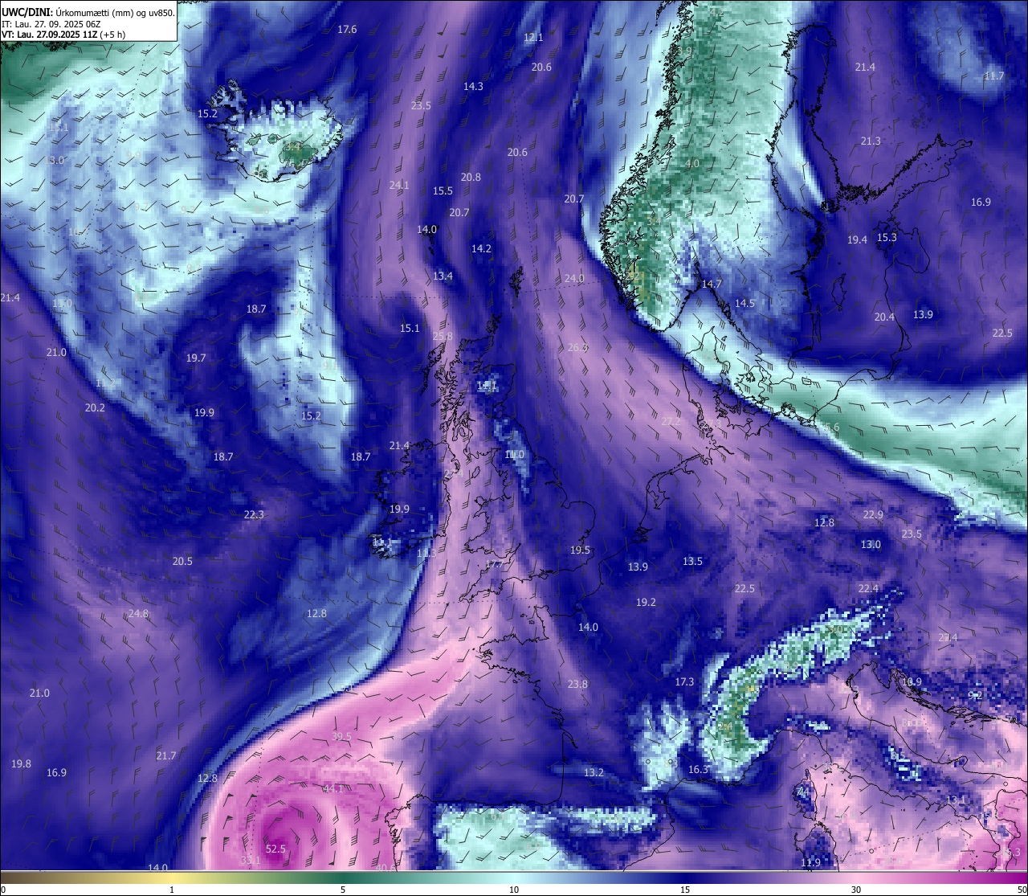Screen dimensions: 1028x896
Task: Click the 13.4 value on the map
Action: [443, 276]
